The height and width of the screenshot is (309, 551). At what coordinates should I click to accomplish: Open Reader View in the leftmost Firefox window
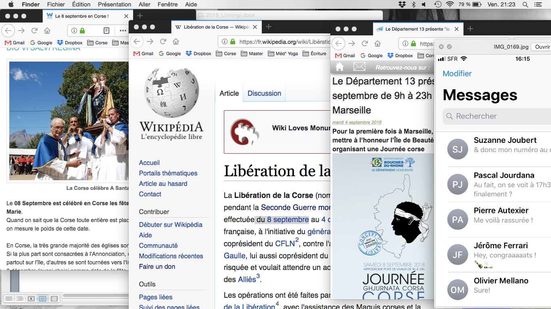coord(106,31)
